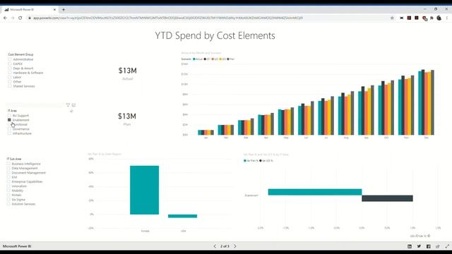The image size is (452, 254).
Task: Click the red chain-link extension icon
Action: tap(424, 18)
